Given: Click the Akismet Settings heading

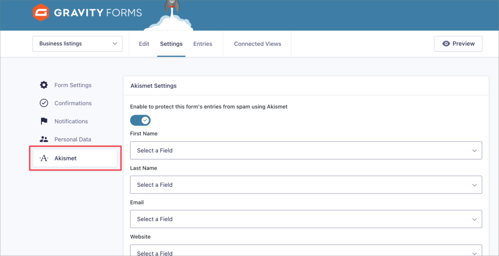Looking at the screenshot, I should [x=154, y=86].
